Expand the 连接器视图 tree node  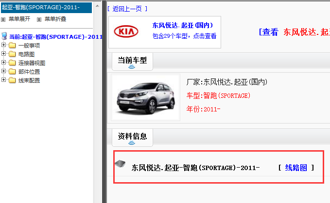pos(3,62)
